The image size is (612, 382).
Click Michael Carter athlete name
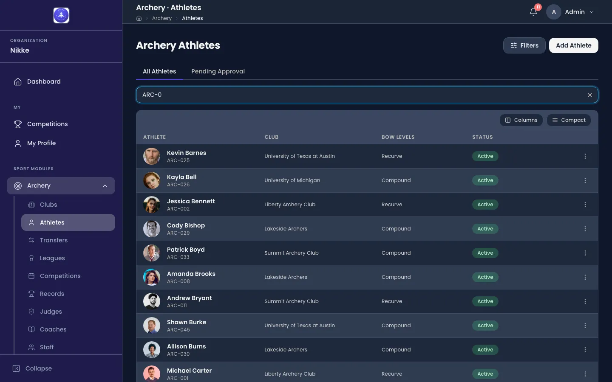coord(189,371)
